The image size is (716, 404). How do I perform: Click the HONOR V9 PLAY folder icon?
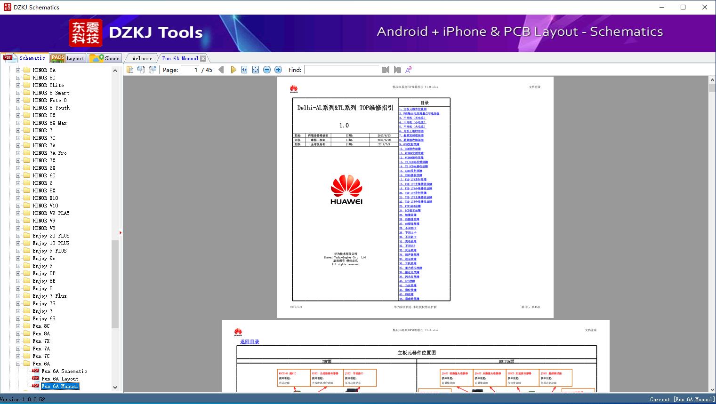[x=27, y=213]
